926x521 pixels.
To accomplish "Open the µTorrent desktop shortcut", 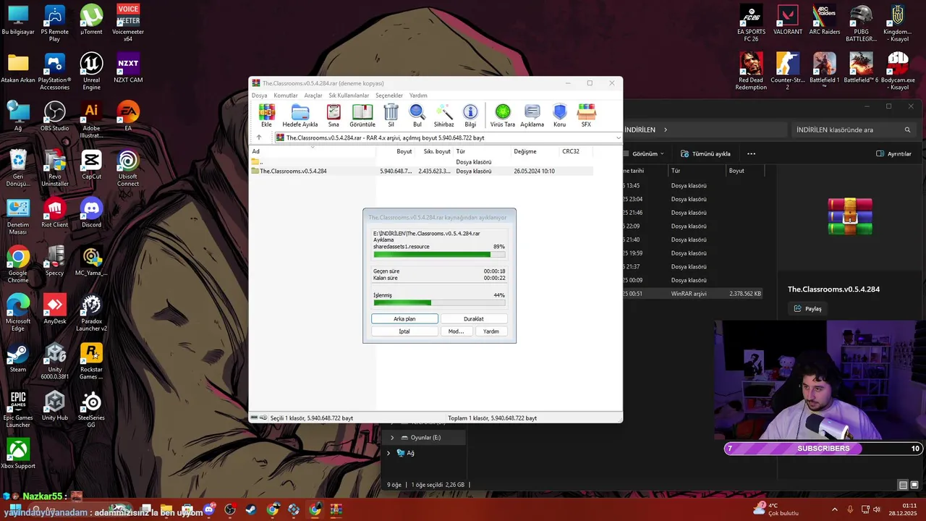I will point(91,20).
